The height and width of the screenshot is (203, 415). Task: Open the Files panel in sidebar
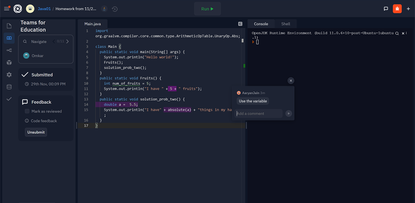coord(9,26)
